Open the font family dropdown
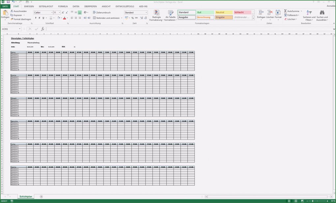Viewport: 336px width, 203px height. point(52,12)
